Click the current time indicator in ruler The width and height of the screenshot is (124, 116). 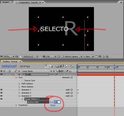(114, 68)
